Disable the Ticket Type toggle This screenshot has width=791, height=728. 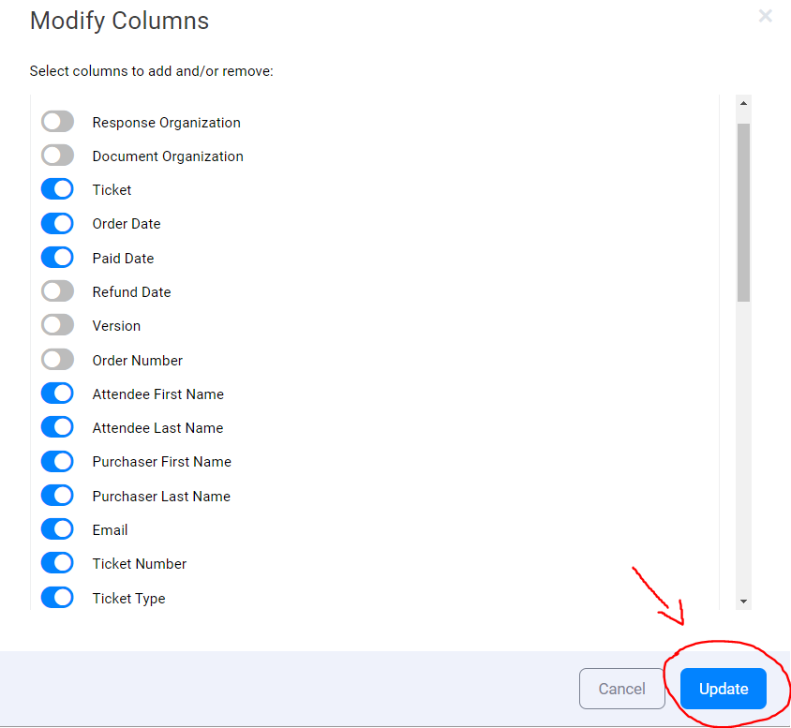pos(57,597)
